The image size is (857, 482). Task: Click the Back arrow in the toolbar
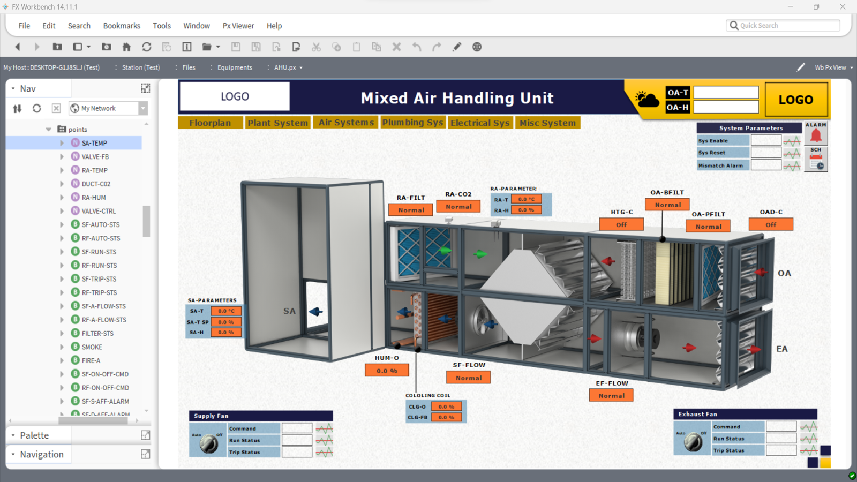[18, 47]
